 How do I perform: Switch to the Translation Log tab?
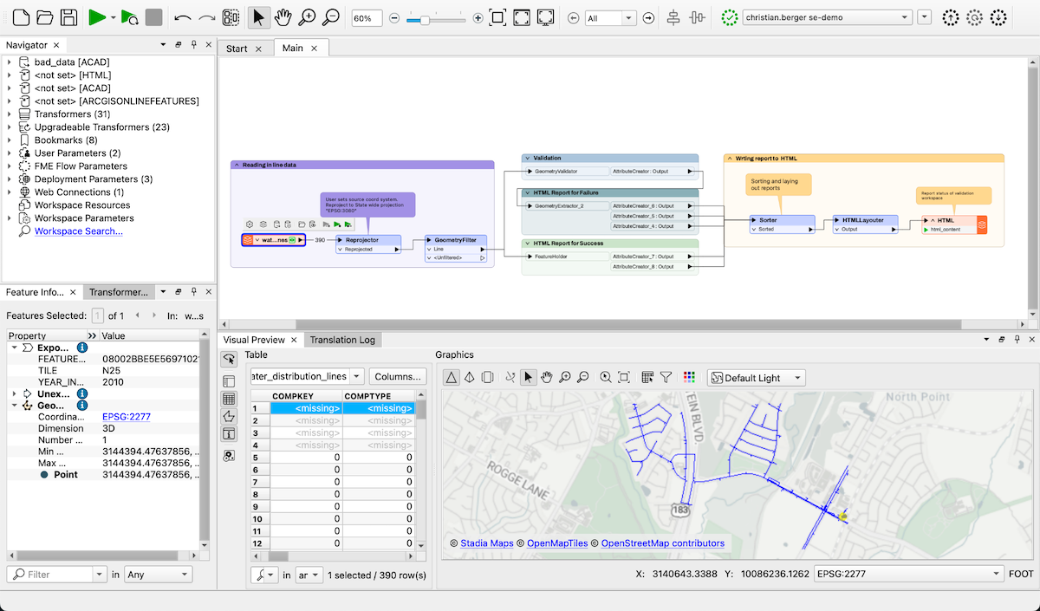343,340
